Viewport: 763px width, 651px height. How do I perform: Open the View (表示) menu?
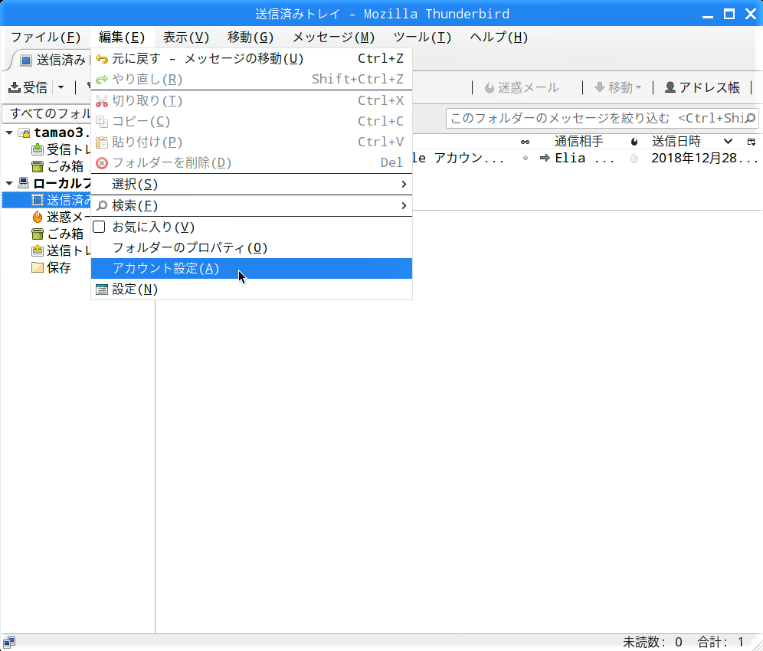186,37
